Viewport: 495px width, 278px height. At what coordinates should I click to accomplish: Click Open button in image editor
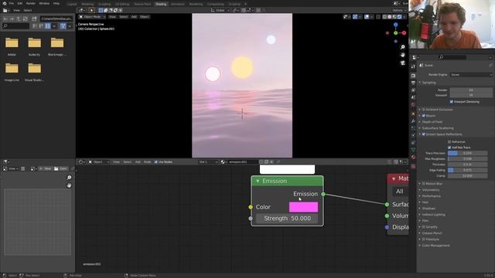60,168
